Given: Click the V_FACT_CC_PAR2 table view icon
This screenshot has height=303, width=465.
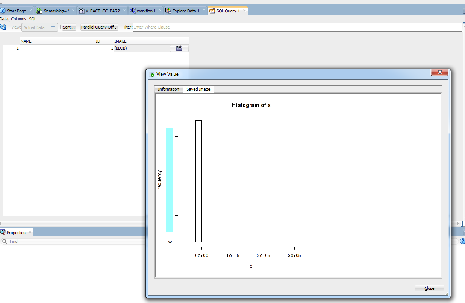Looking at the screenshot, I should 82,11.
